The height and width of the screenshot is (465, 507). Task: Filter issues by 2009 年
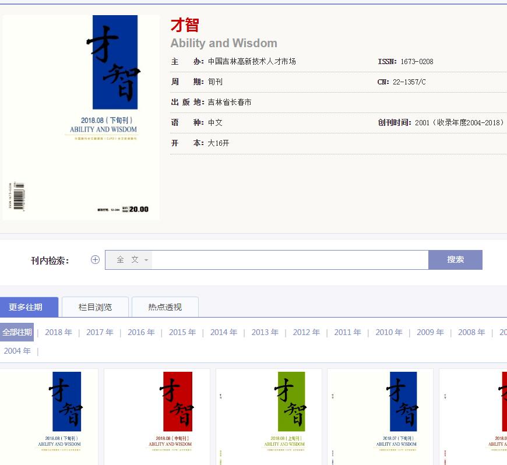pyautogui.click(x=431, y=332)
